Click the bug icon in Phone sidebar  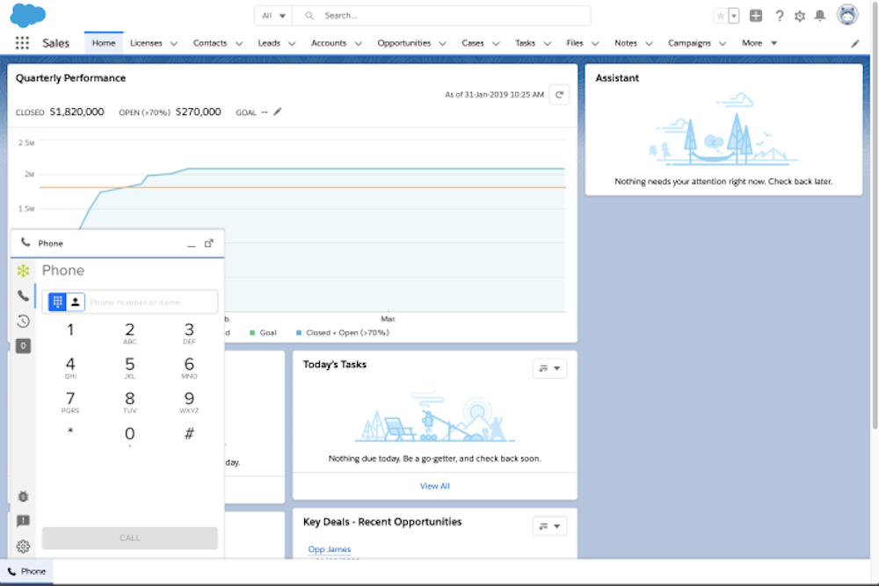[x=23, y=496]
